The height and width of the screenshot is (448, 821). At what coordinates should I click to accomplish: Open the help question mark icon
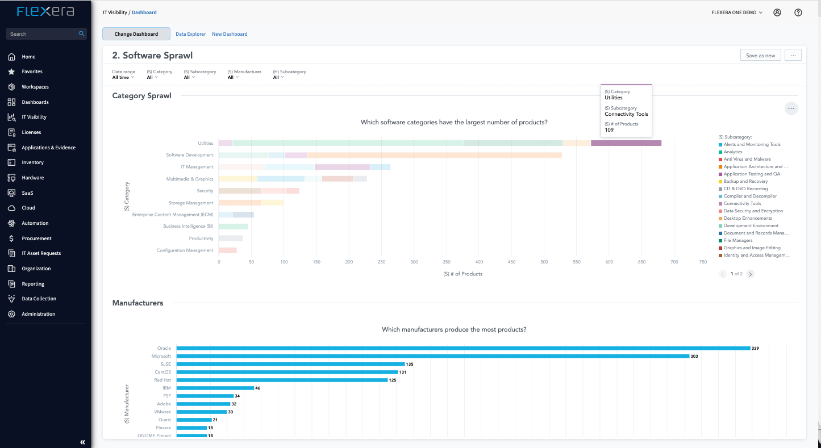point(798,12)
